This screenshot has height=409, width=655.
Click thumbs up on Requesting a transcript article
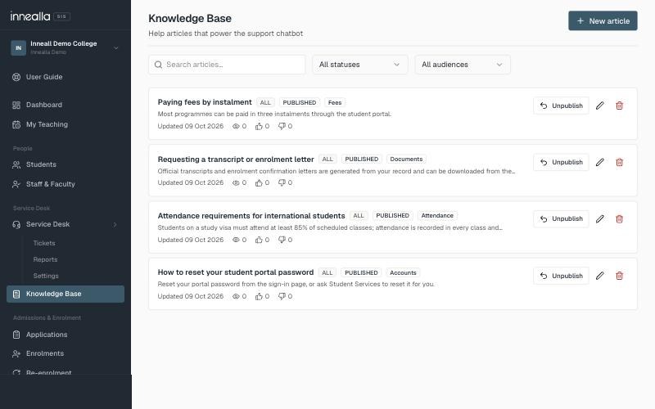click(259, 182)
